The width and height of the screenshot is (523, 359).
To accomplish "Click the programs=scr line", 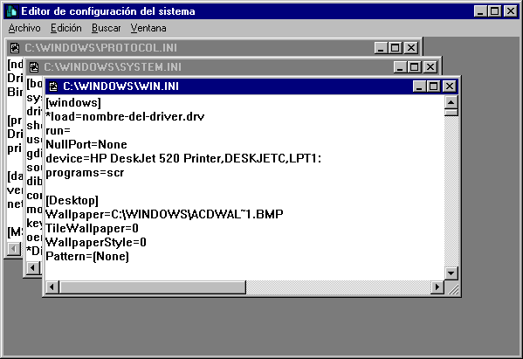I will pos(85,173).
